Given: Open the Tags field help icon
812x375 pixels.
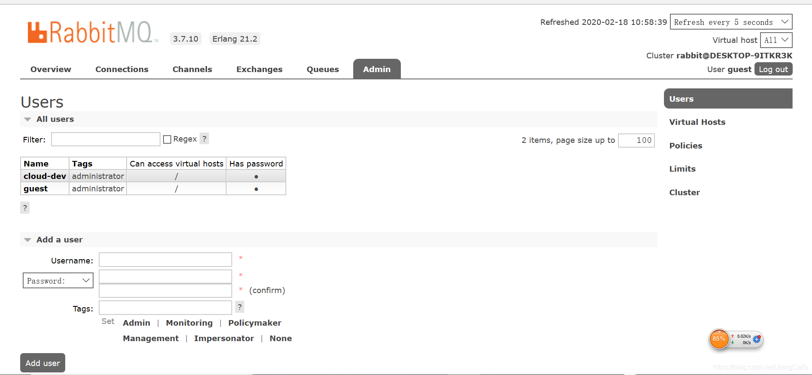Looking at the screenshot, I should click(x=240, y=307).
